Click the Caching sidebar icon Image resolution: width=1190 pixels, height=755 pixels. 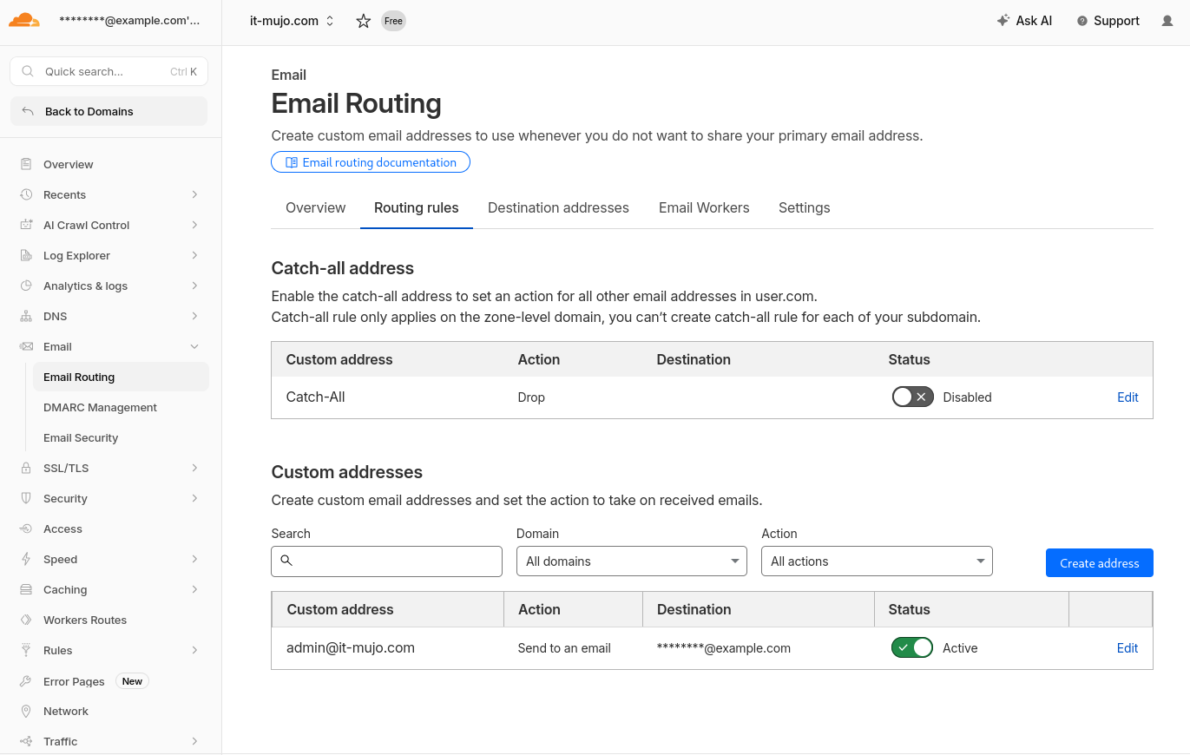click(x=26, y=589)
